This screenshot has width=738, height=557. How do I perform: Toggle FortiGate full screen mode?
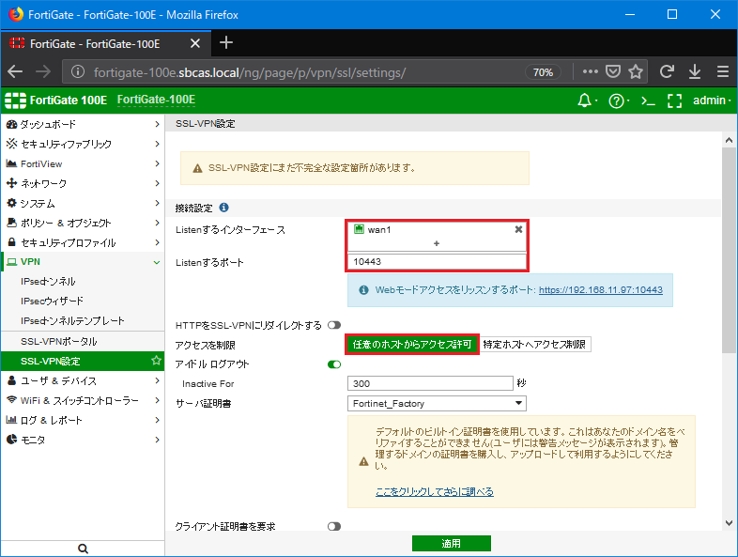[x=674, y=101]
